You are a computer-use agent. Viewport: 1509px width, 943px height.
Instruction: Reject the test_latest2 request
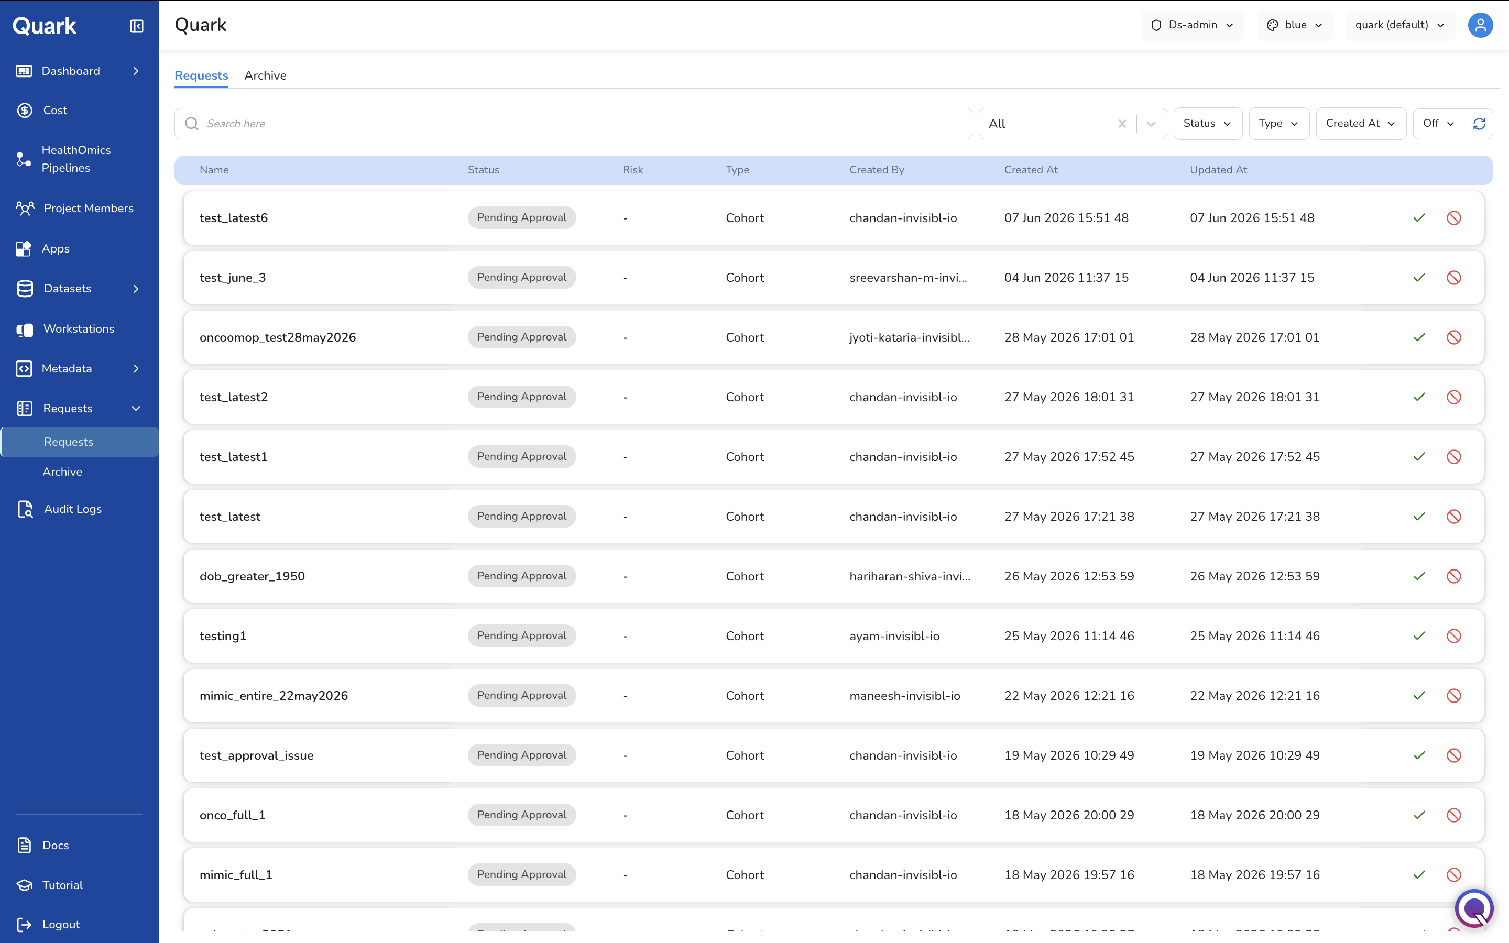(1453, 397)
